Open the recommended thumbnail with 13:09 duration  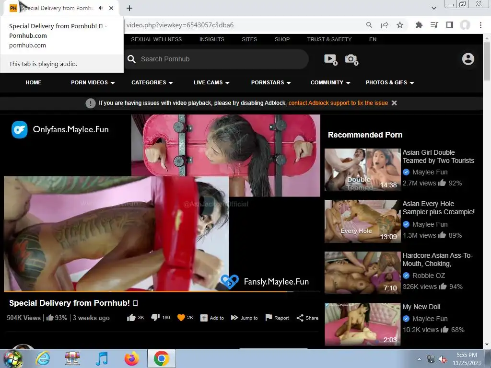click(x=362, y=221)
